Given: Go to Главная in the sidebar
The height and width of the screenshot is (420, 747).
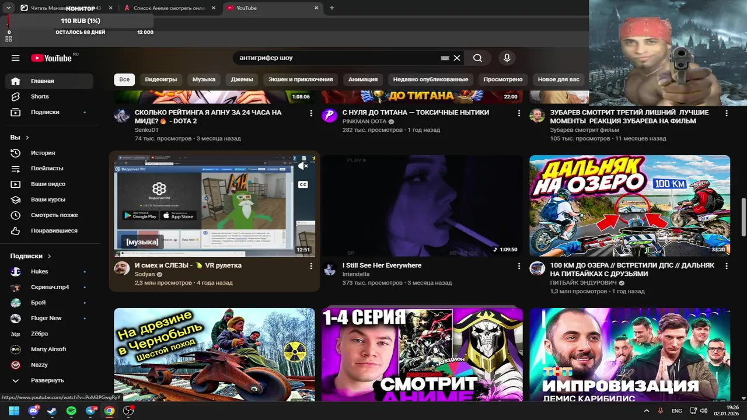Looking at the screenshot, I should tap(50, 81).
